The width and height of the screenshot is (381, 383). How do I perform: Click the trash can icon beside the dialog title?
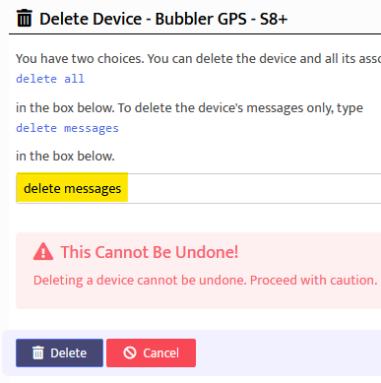click(x=24, y=18)
